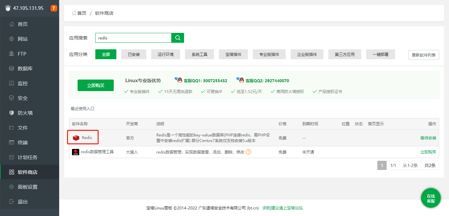Click the server IP 47.105.131.95
This screenshot has width=449, height=216.
28,8
